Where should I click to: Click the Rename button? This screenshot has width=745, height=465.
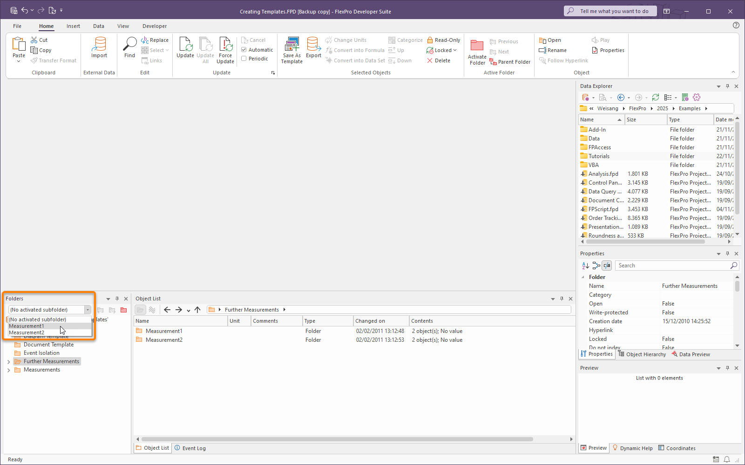[553, 50]
